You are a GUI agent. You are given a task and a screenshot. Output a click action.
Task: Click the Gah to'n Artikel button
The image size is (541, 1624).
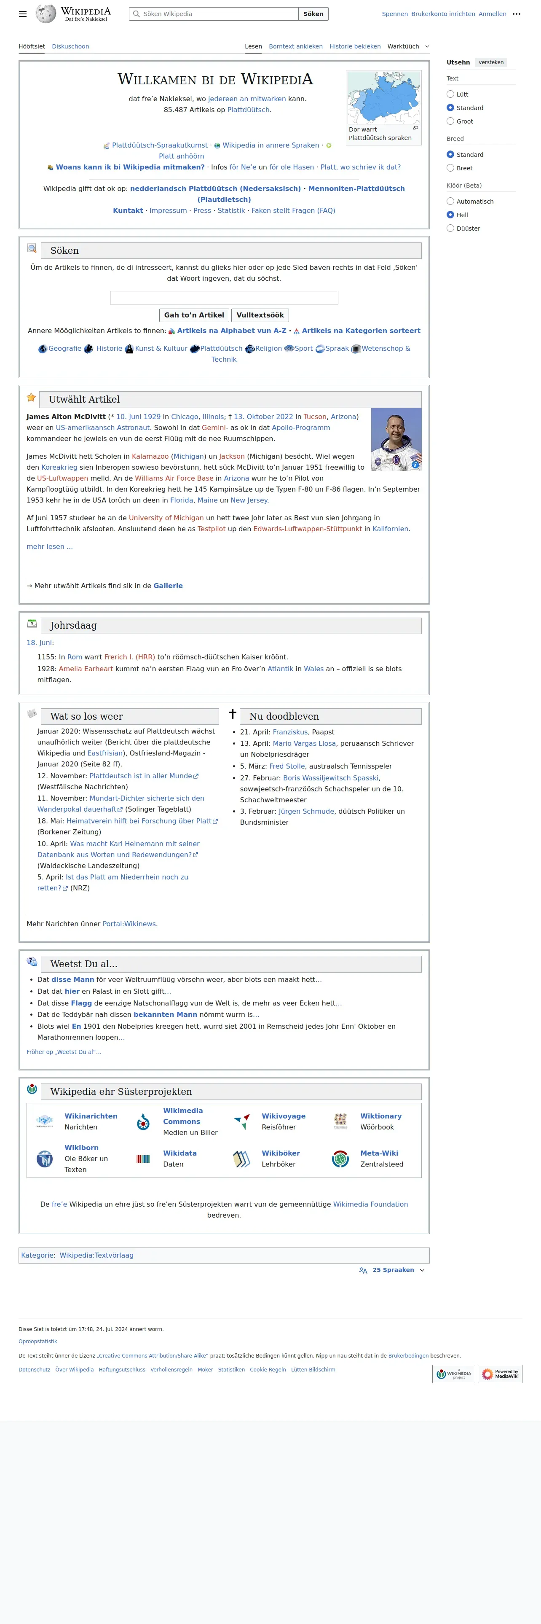194,315
